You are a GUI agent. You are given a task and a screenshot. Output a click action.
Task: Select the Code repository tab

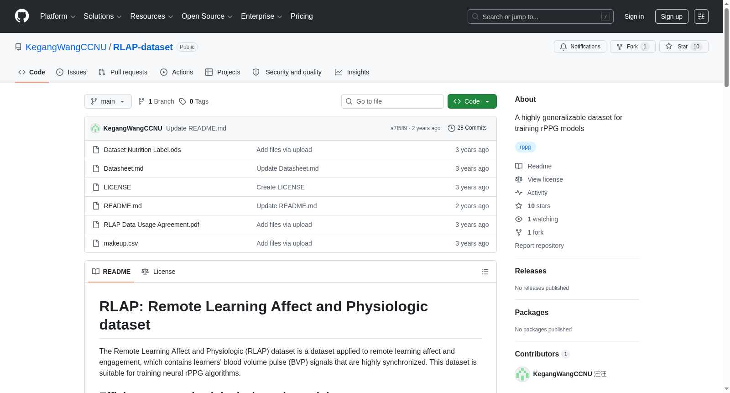(32, 72)
